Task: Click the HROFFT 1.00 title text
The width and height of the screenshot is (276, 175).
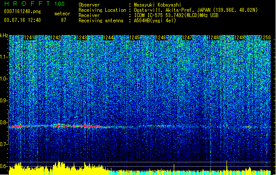Action: tap(34, 3)
